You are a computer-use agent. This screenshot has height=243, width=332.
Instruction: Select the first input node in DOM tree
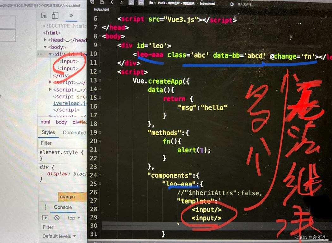68,61
